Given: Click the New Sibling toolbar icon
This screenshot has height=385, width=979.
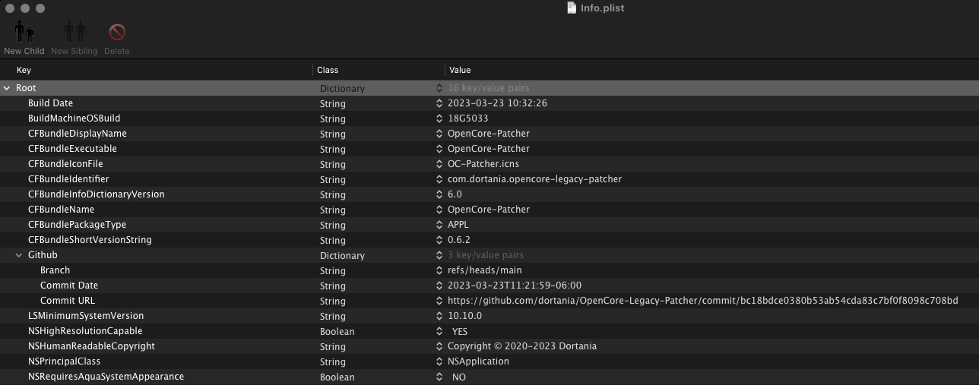Looking at the screenshot, I should coord(74,32).
